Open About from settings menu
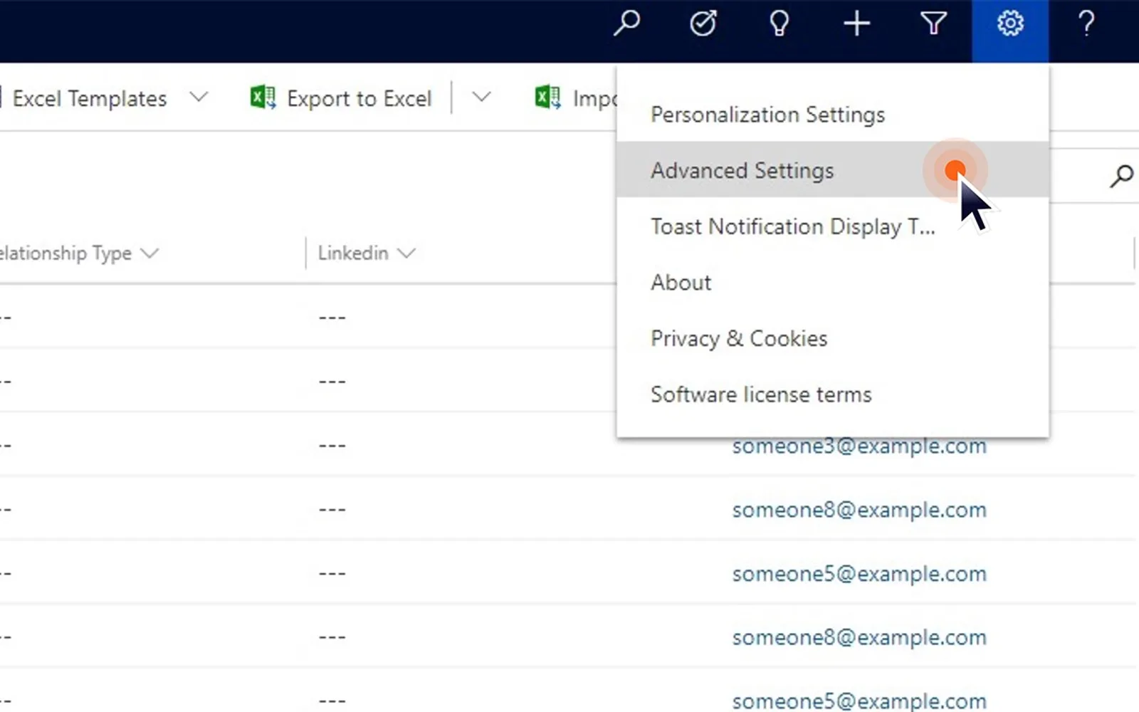 832,283
